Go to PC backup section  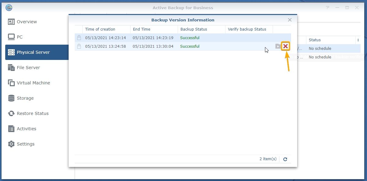(20, 37)
